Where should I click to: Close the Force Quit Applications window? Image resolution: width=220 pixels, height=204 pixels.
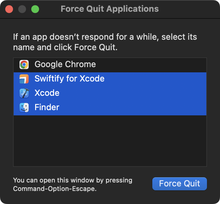[x=9, y=9]
